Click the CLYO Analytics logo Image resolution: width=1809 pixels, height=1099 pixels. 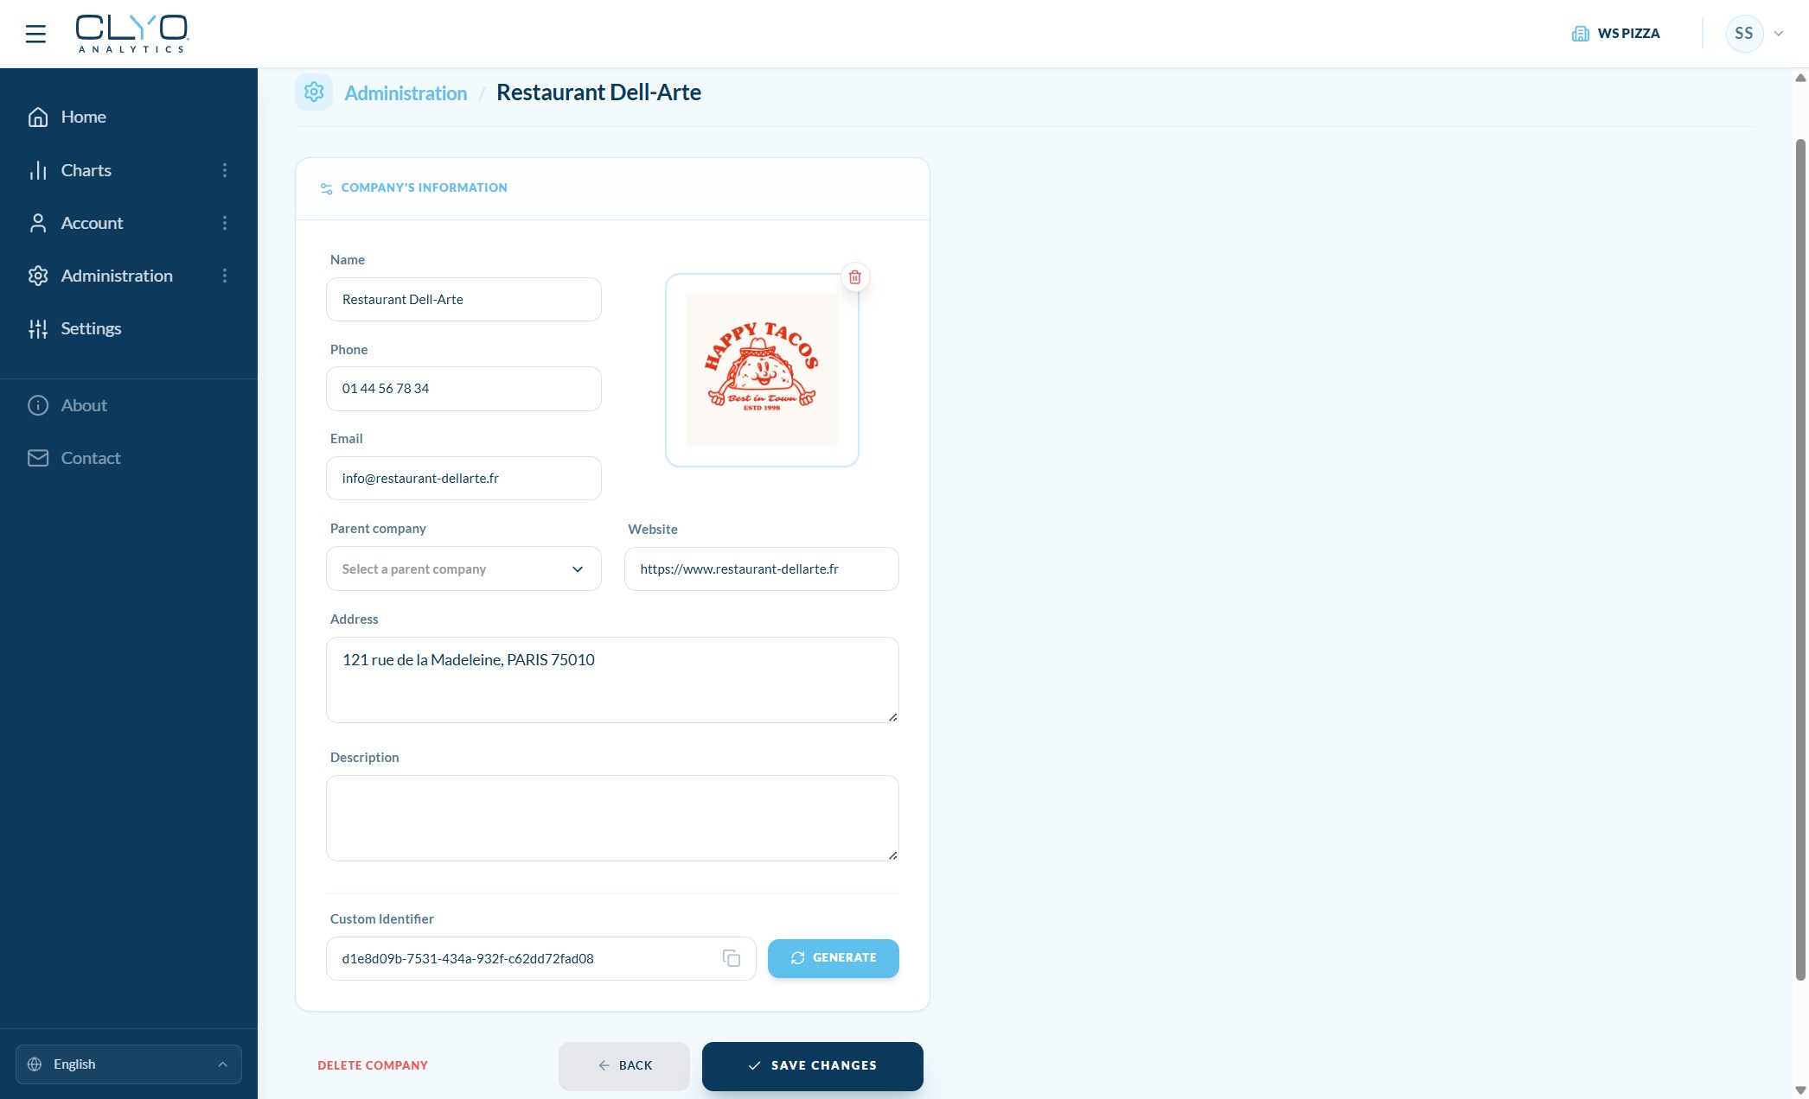tap(131, 34)
